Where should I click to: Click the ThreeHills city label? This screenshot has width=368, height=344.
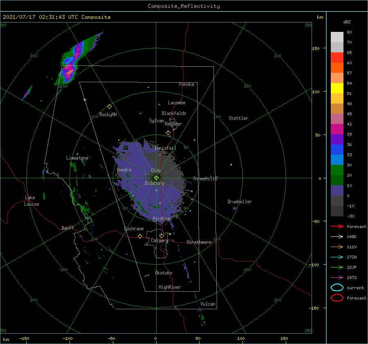click(x=205, y=179)
